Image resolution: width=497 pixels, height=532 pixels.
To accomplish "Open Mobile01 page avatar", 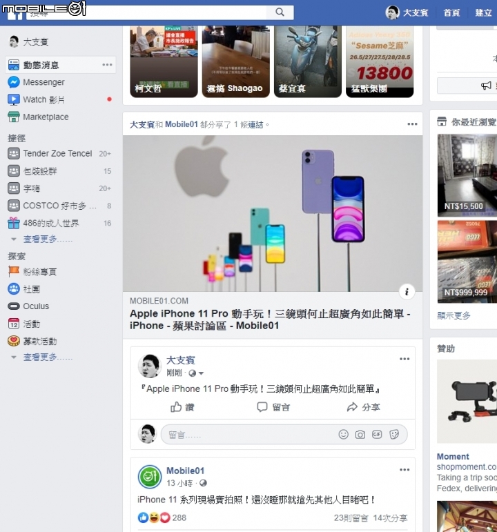I will click(149, 476).
